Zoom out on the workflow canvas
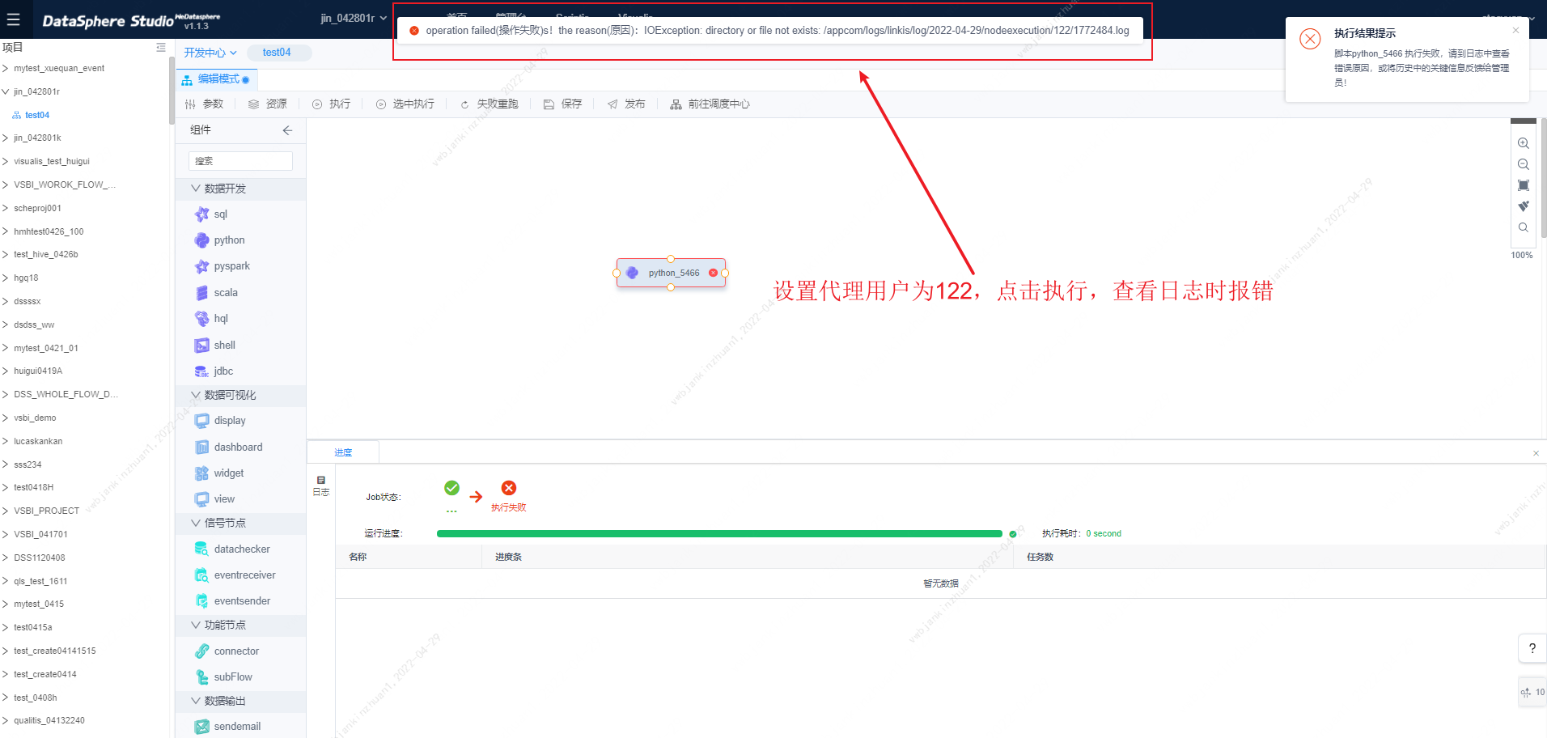This screenshot has width=1547, height=738. [1523, 164]
